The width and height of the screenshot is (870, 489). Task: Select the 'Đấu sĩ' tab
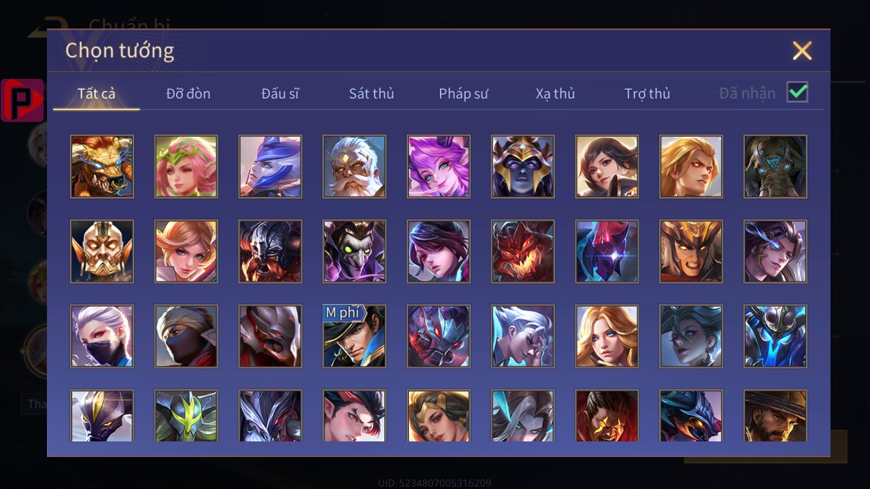pos(280,94)
